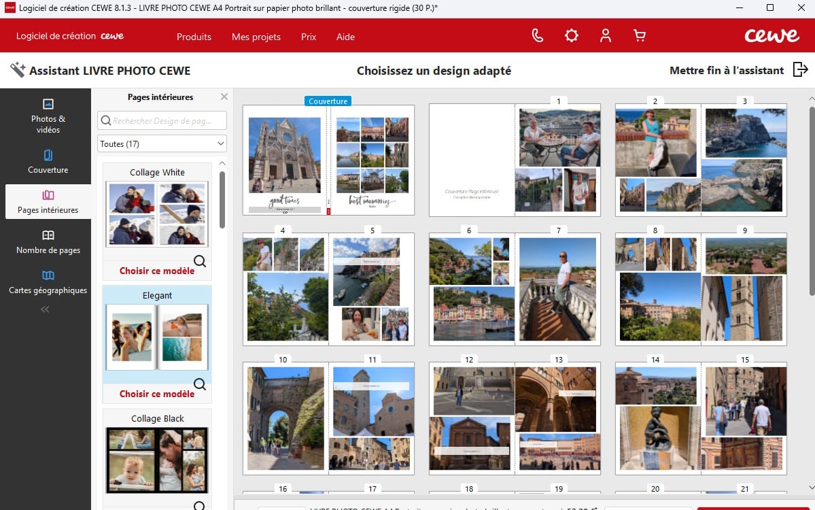The image size is (815, 510).
Task: Select the Elegant design thumbnail
Action: click(157, 337)
